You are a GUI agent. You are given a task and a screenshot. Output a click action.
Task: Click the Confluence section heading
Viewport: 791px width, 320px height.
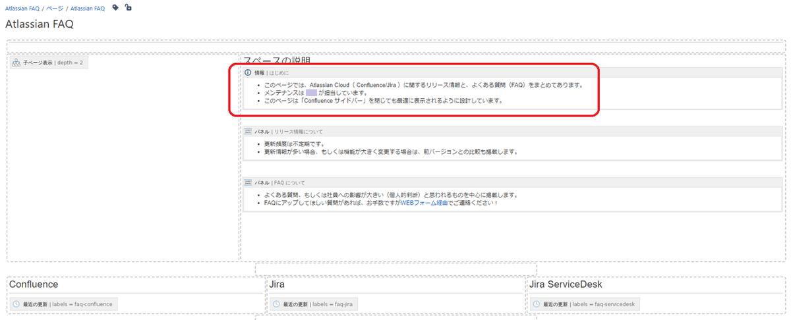click(x=34, y=284)
